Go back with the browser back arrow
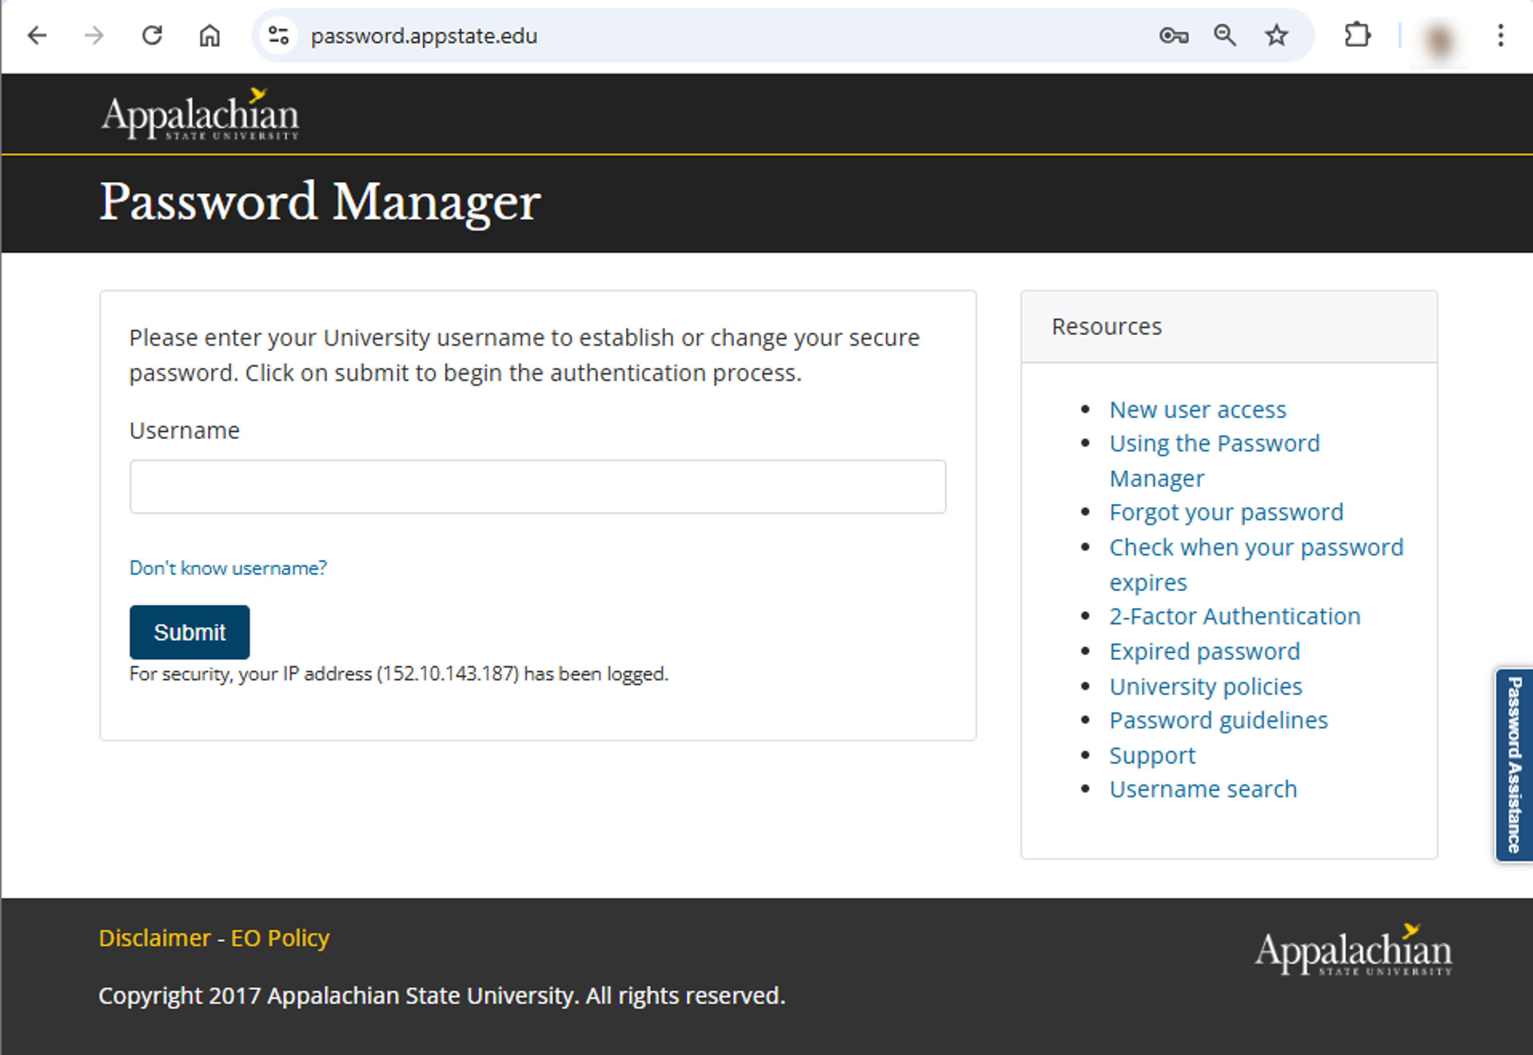This screenshot has width=1533, height=1055. click(37, 35)
